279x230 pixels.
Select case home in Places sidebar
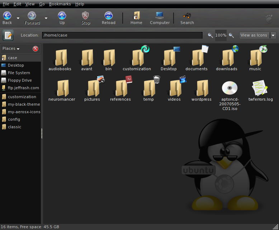click(x=20, y=58)
